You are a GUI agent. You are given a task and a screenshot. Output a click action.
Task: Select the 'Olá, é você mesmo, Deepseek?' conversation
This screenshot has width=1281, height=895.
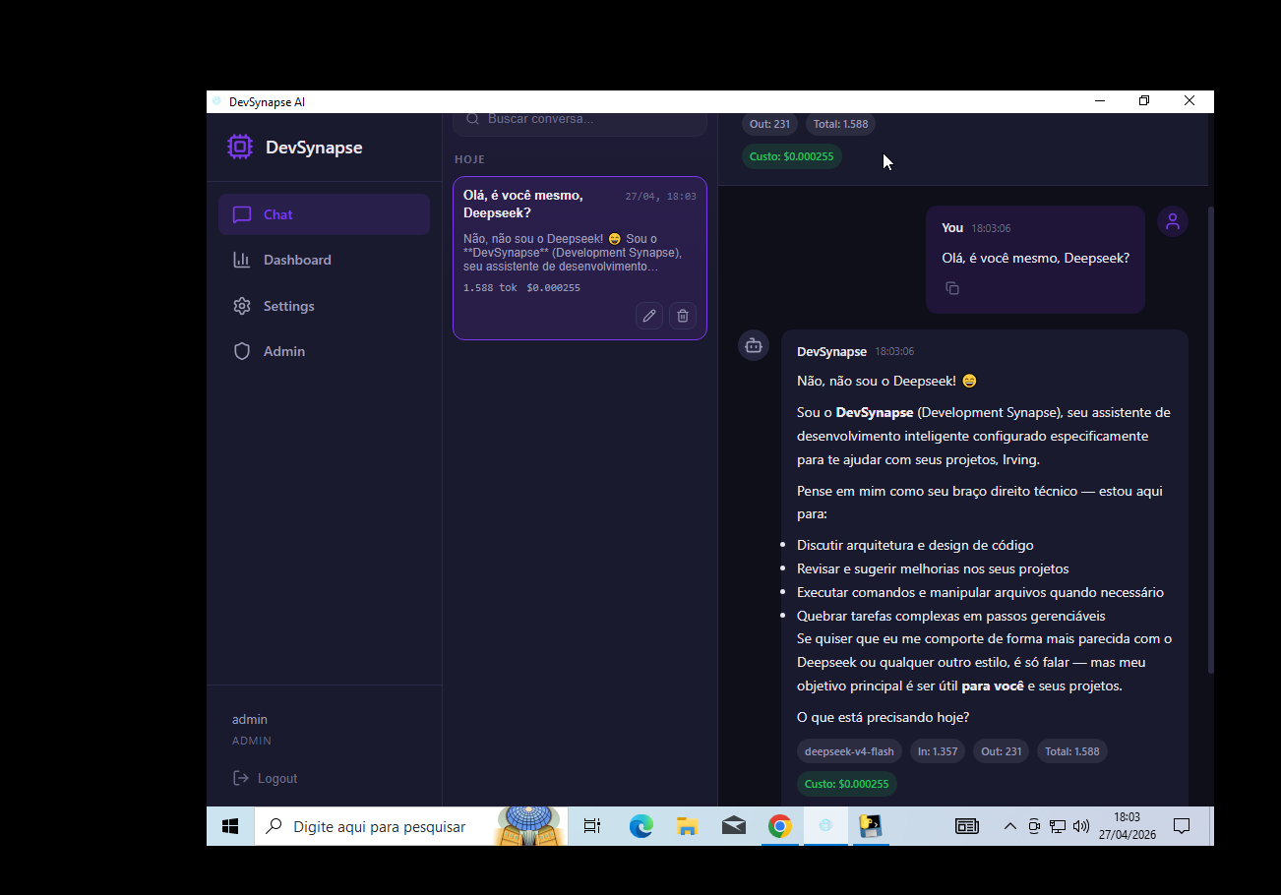pyautogui.click(x=579, y=259)
